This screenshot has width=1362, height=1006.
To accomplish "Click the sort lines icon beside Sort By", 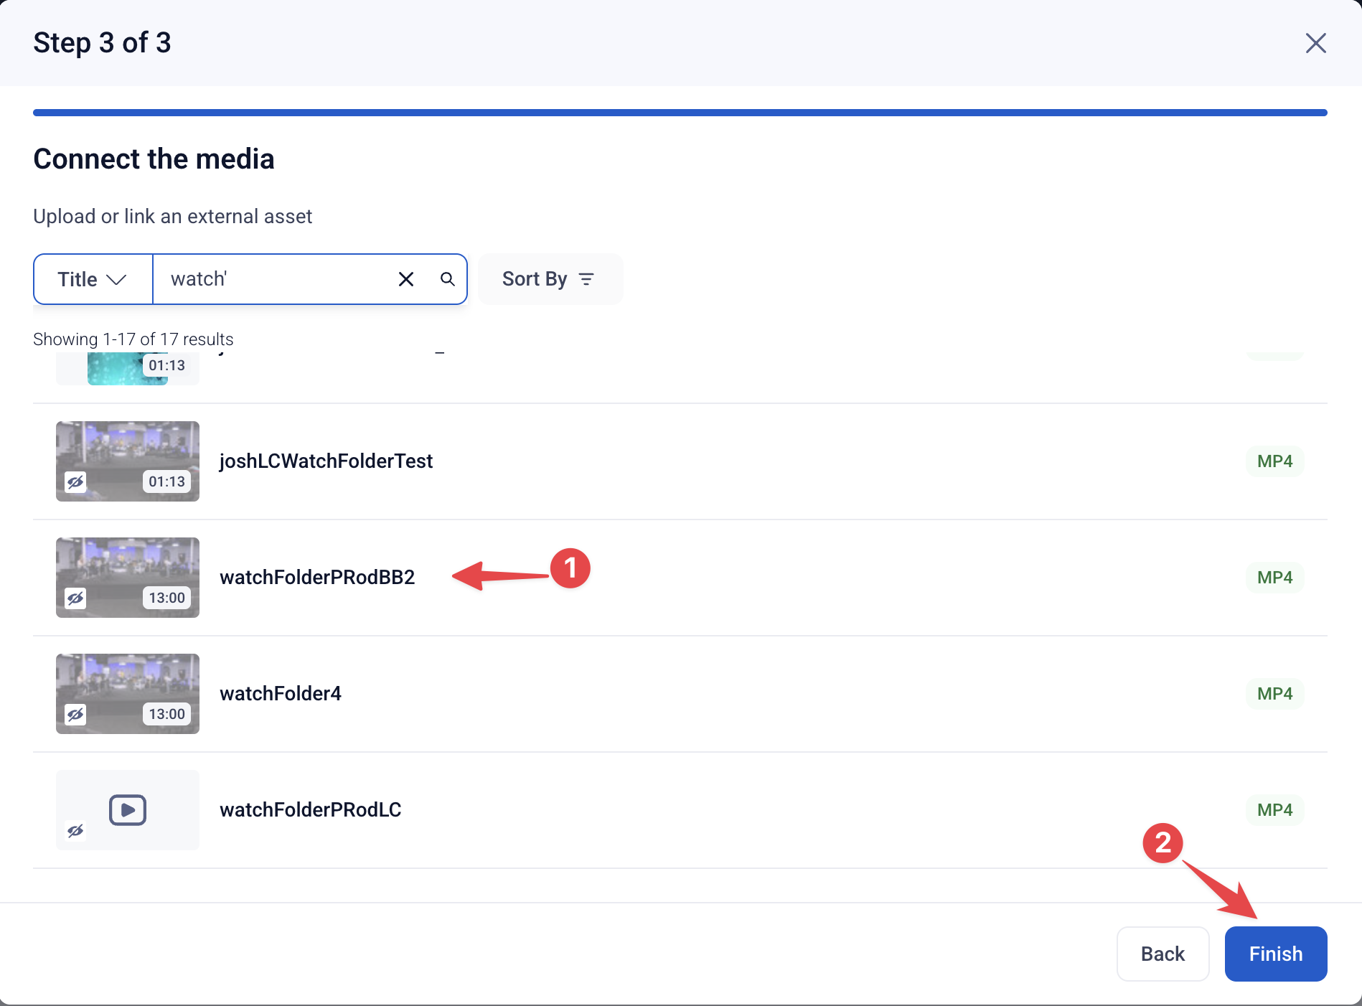I will click(586, 279).
